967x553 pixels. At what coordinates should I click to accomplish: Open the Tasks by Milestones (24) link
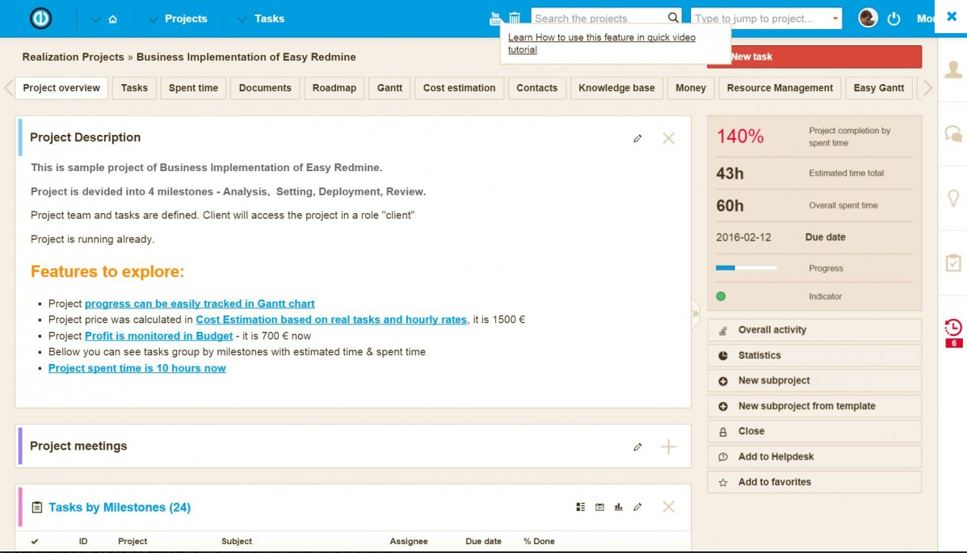click(120, 507)
